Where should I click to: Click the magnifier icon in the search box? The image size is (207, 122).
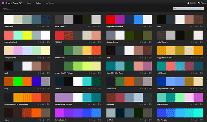coord(175,9)
